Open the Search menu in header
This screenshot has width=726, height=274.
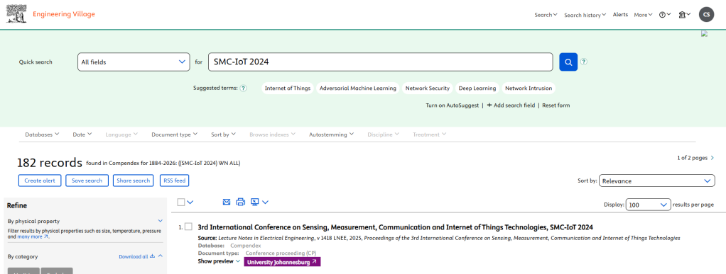546,15
